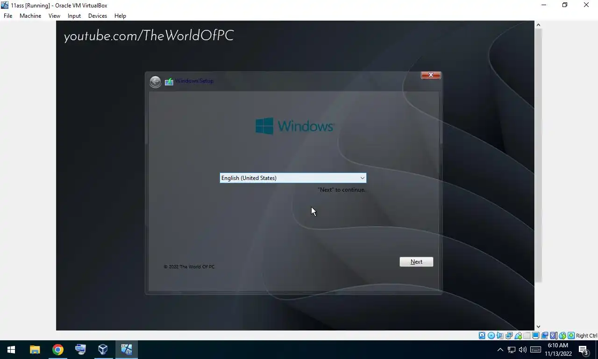Screen dimensions: 598x359
Task: Open Google Chrome from the taskbar
Action: pos(58,350)
